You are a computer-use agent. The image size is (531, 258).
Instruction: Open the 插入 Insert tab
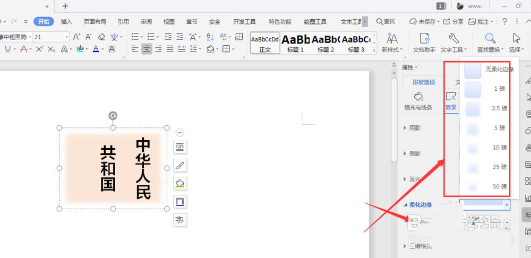coord(66,22)
